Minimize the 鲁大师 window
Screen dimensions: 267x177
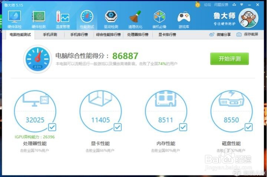(x=250, y=5)
